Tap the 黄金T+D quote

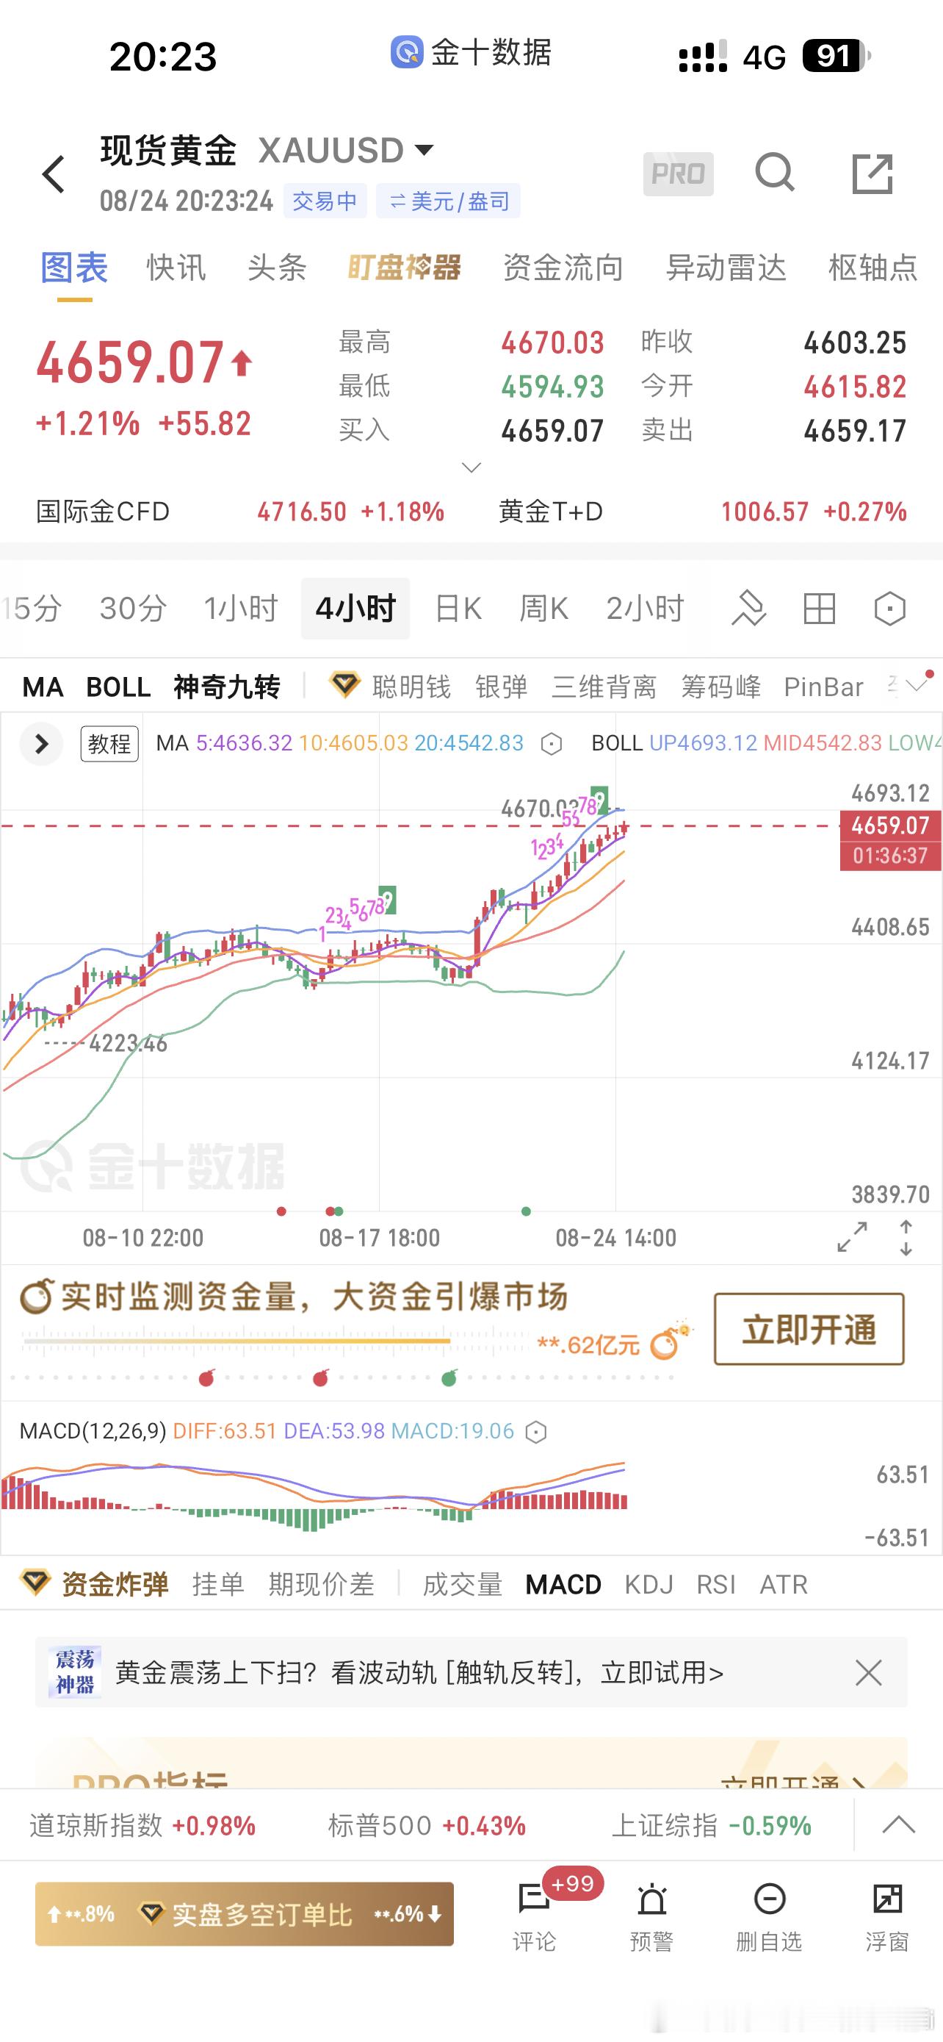(703, 512)
